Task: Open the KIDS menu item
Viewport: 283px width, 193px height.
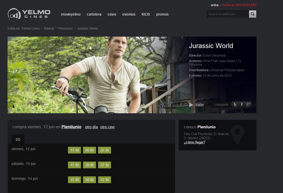Action: click(x=146, y=14)
